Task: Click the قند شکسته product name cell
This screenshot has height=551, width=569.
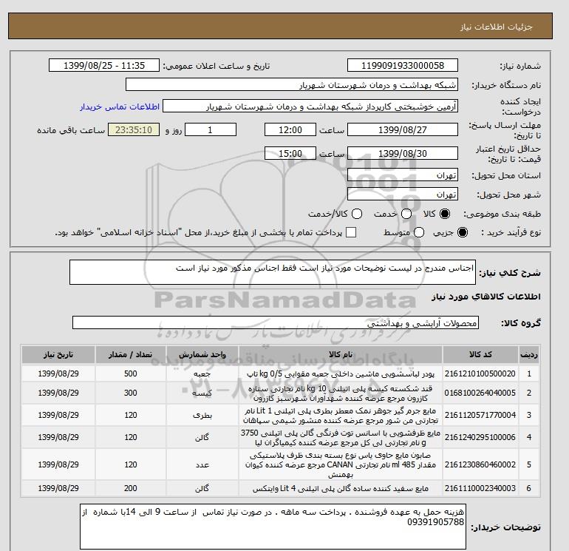Action: pyautogui.click(x=341, y=393)
